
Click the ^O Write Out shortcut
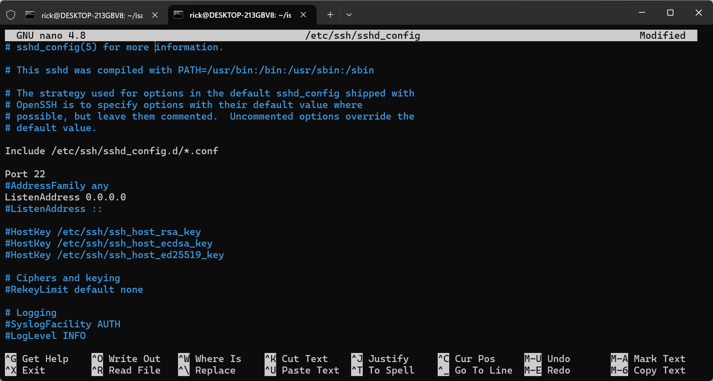point(126,359)
